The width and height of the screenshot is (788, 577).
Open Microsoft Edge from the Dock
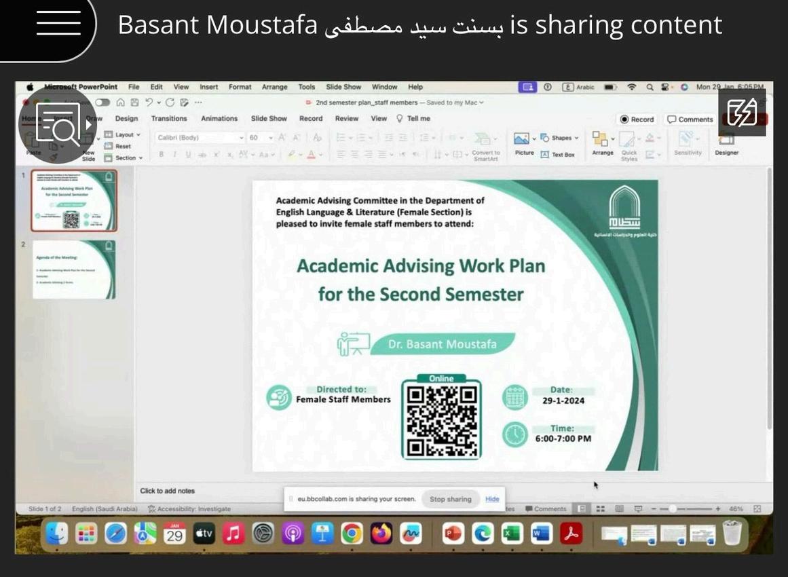point(483,534)
